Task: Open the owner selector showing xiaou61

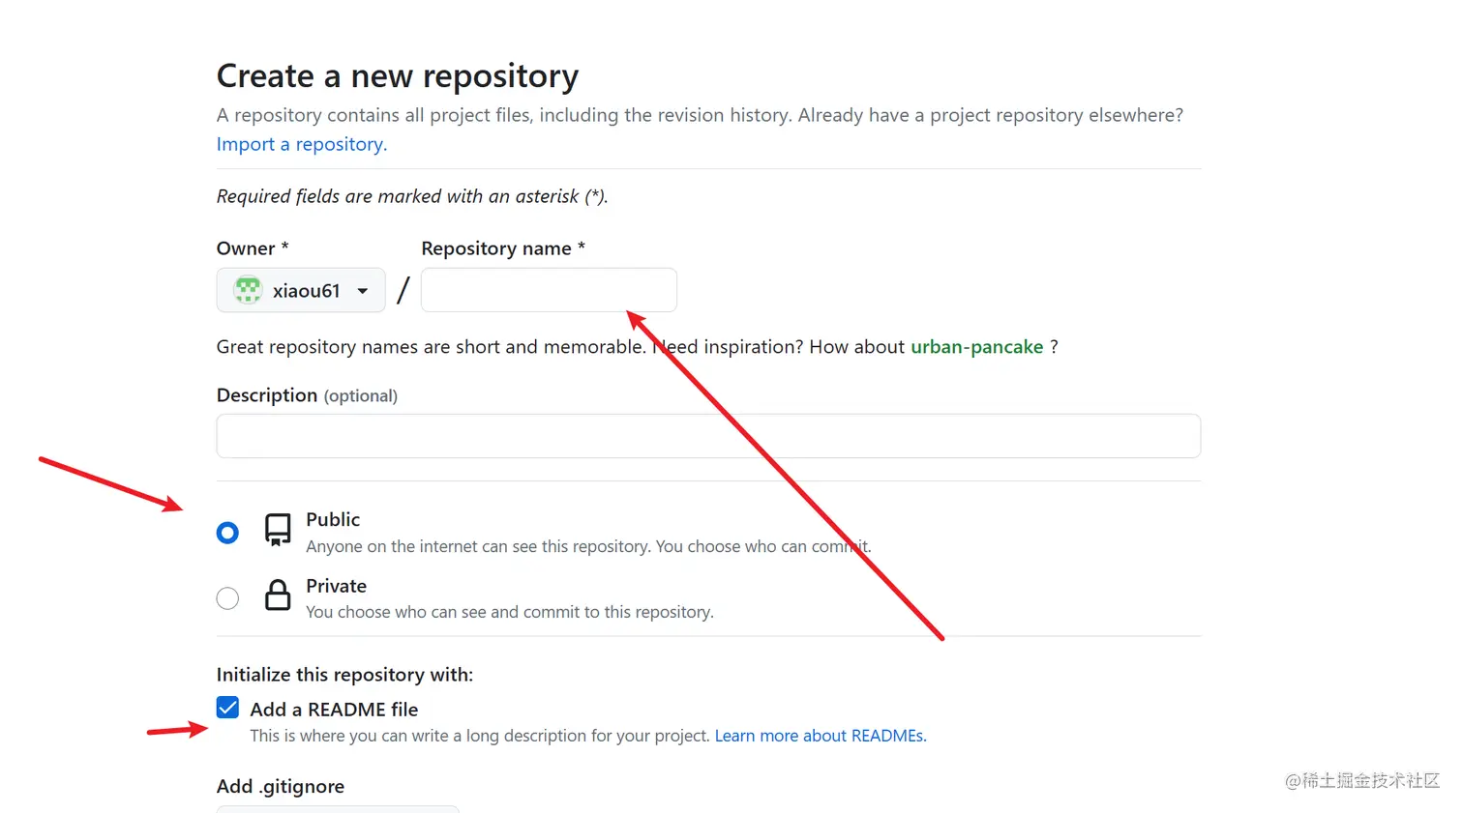Action: tap(301, 290)
